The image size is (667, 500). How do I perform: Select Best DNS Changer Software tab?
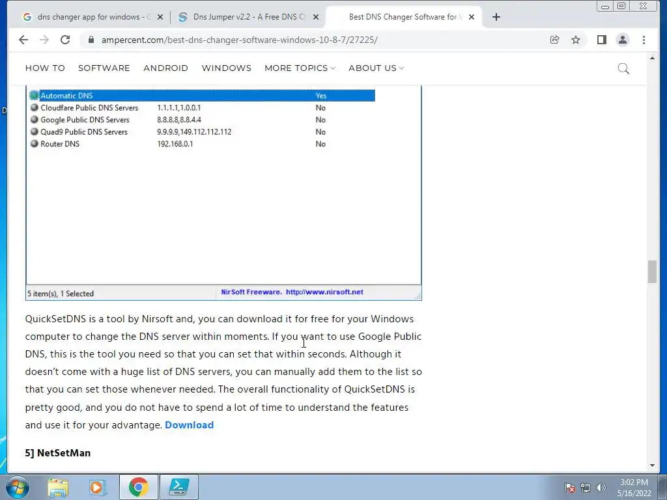point(403,17)
